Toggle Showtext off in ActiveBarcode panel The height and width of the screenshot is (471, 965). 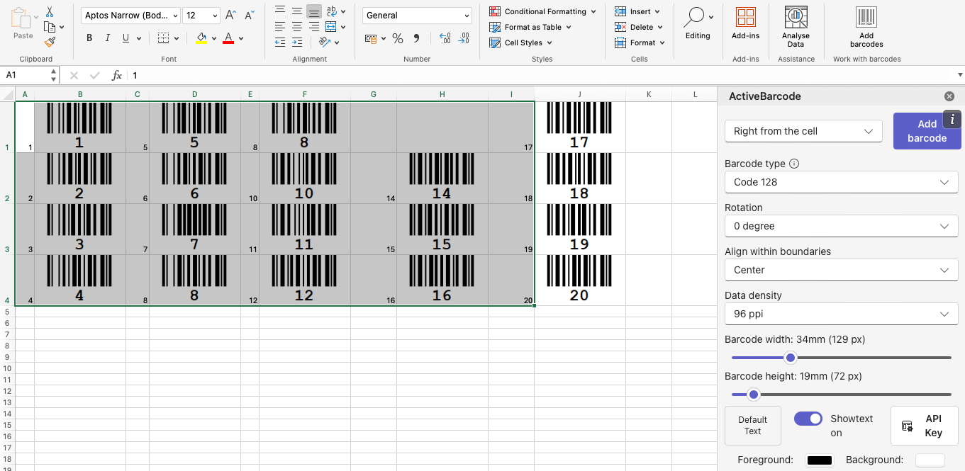click(808, 419)
